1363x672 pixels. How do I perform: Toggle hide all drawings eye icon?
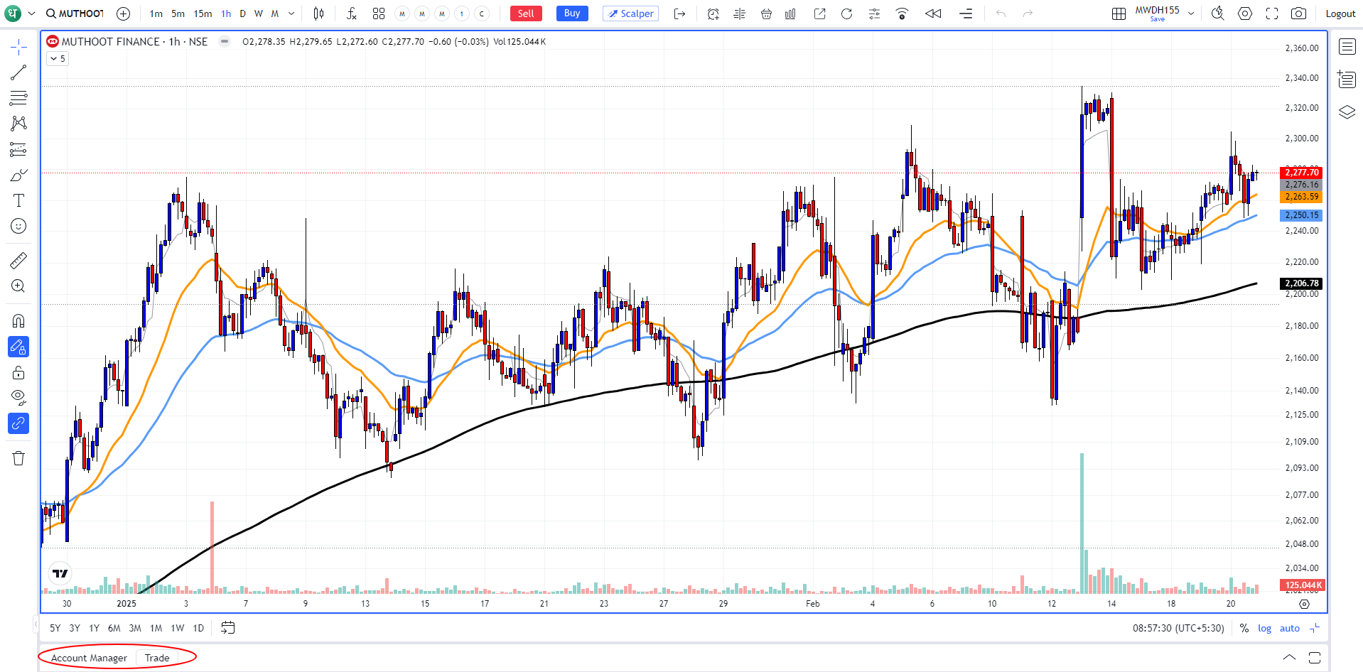[18, 397]
